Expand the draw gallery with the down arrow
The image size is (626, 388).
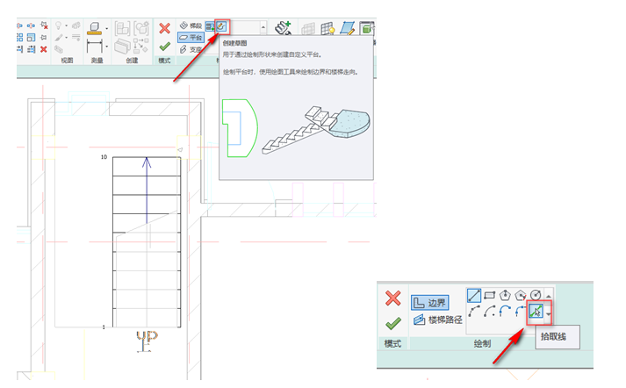549,313
